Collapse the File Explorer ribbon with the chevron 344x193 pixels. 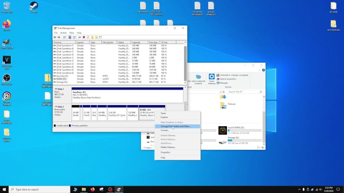(260, 70)
